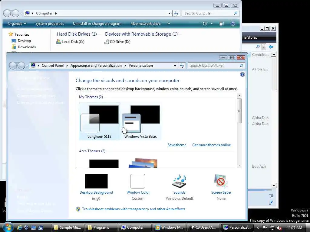310x232 pixels.
Task: Switch to Windows Media Player taskbar button
Action: [x=169, y=227]
